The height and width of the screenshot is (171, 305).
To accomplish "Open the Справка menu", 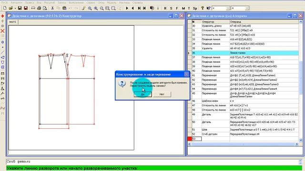I will click(137, 2).
